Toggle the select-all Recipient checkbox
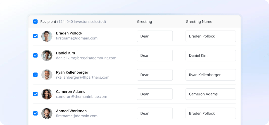Viewport: 269px width, 125px height. (x=35, y=22)
